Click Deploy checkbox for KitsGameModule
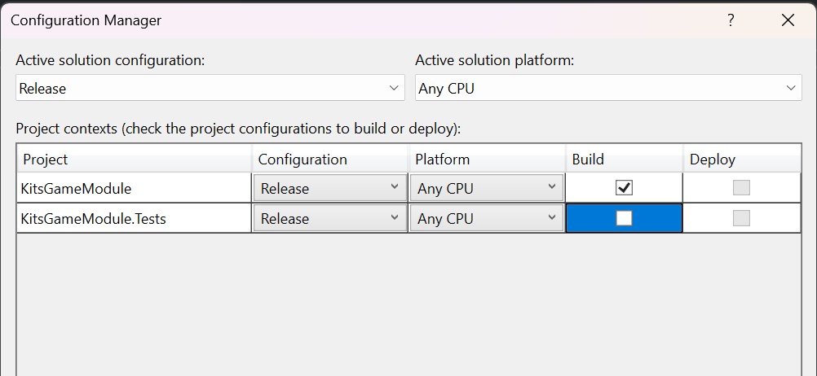This screenshot has height=376, width=817. (741, 188)
